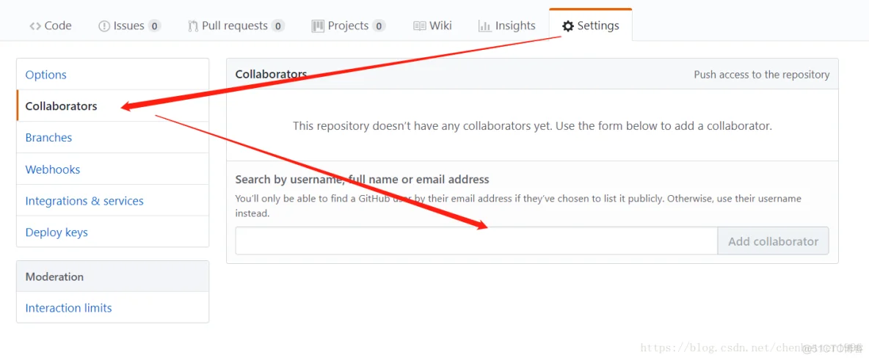Click the Pull requests branch icon
This screenshot has height=360, width=869.
tap(193, 26)
